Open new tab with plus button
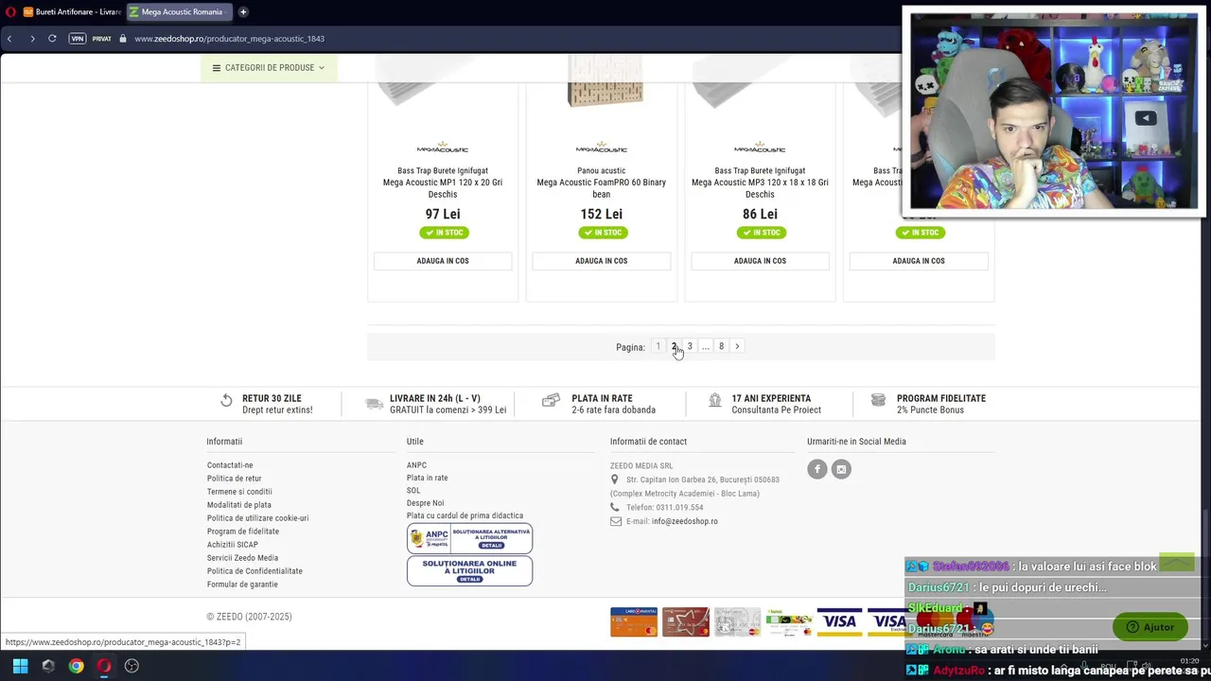 pyautogui.click(x=243, y=12)
